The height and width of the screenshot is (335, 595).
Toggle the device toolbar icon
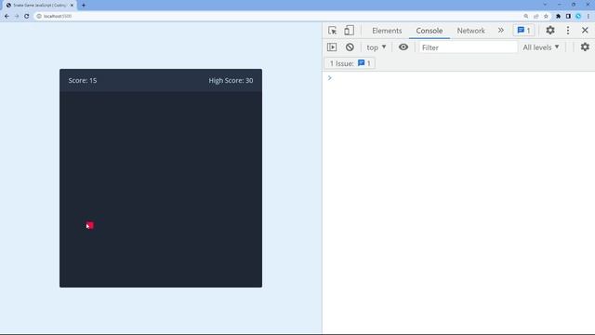(349, 31)
